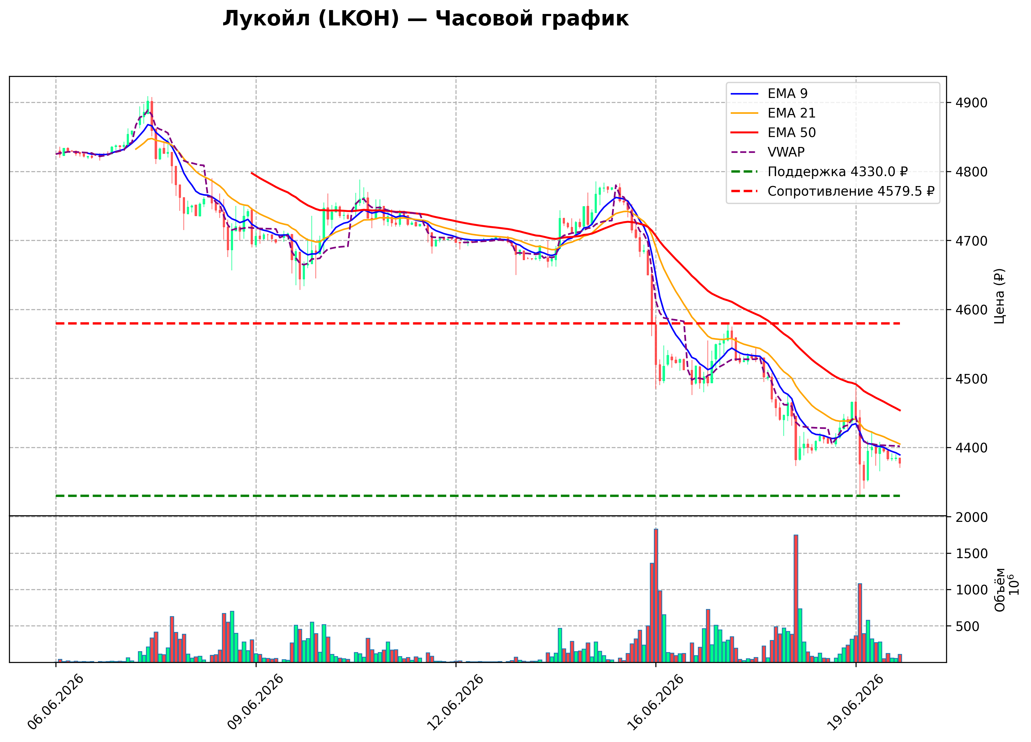Click the 4700 price axis tick label
Screen dimensions: 1031x742
[x=972, y=241]
